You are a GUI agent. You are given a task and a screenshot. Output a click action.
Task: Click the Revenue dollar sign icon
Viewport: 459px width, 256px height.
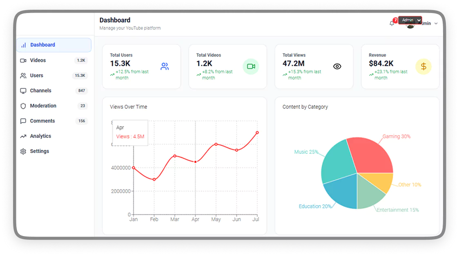423,67
